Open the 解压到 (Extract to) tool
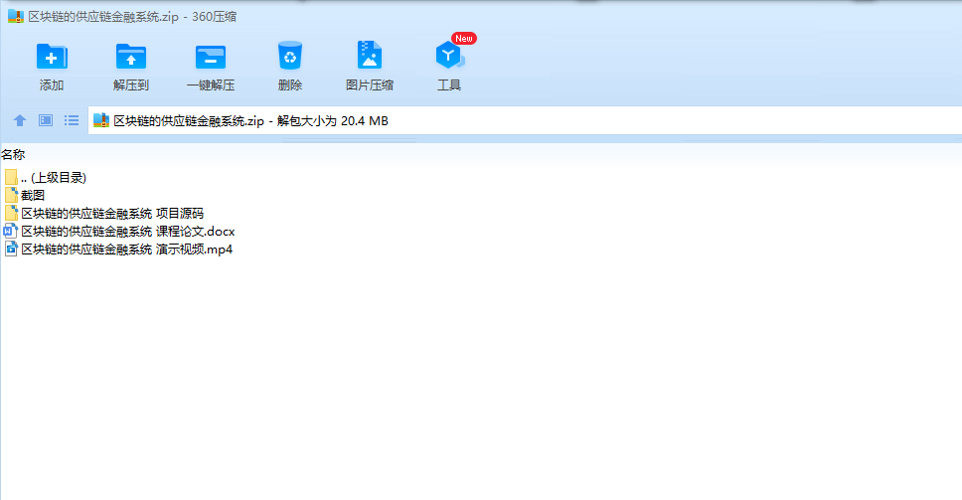962x500 pixels. click(x=130, y=57)
